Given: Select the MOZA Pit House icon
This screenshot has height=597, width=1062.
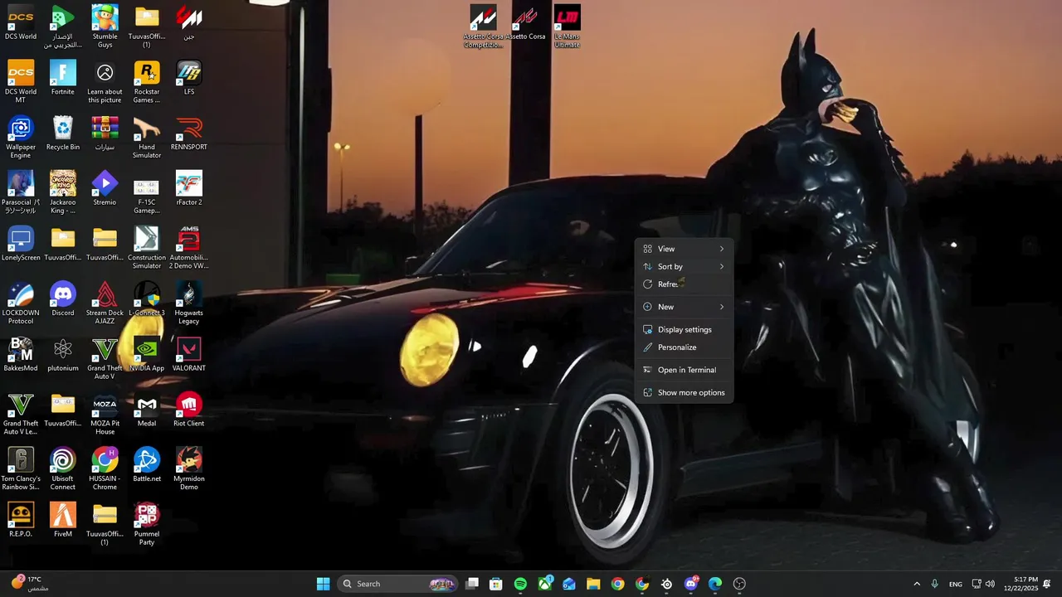Looking at the screenshot, I should [105, 413].
